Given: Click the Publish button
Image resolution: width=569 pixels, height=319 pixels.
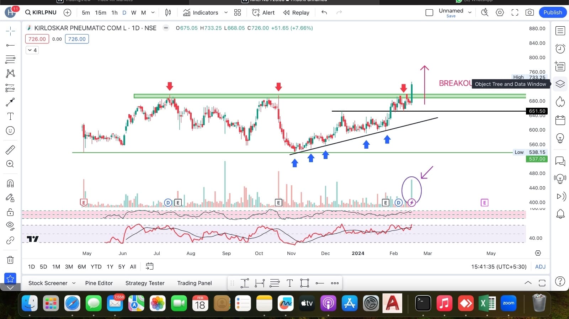Looking at the screenshot, I should tap(552, 12).
